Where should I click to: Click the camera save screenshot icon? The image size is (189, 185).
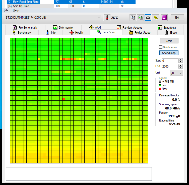click(x=148, y=18)
